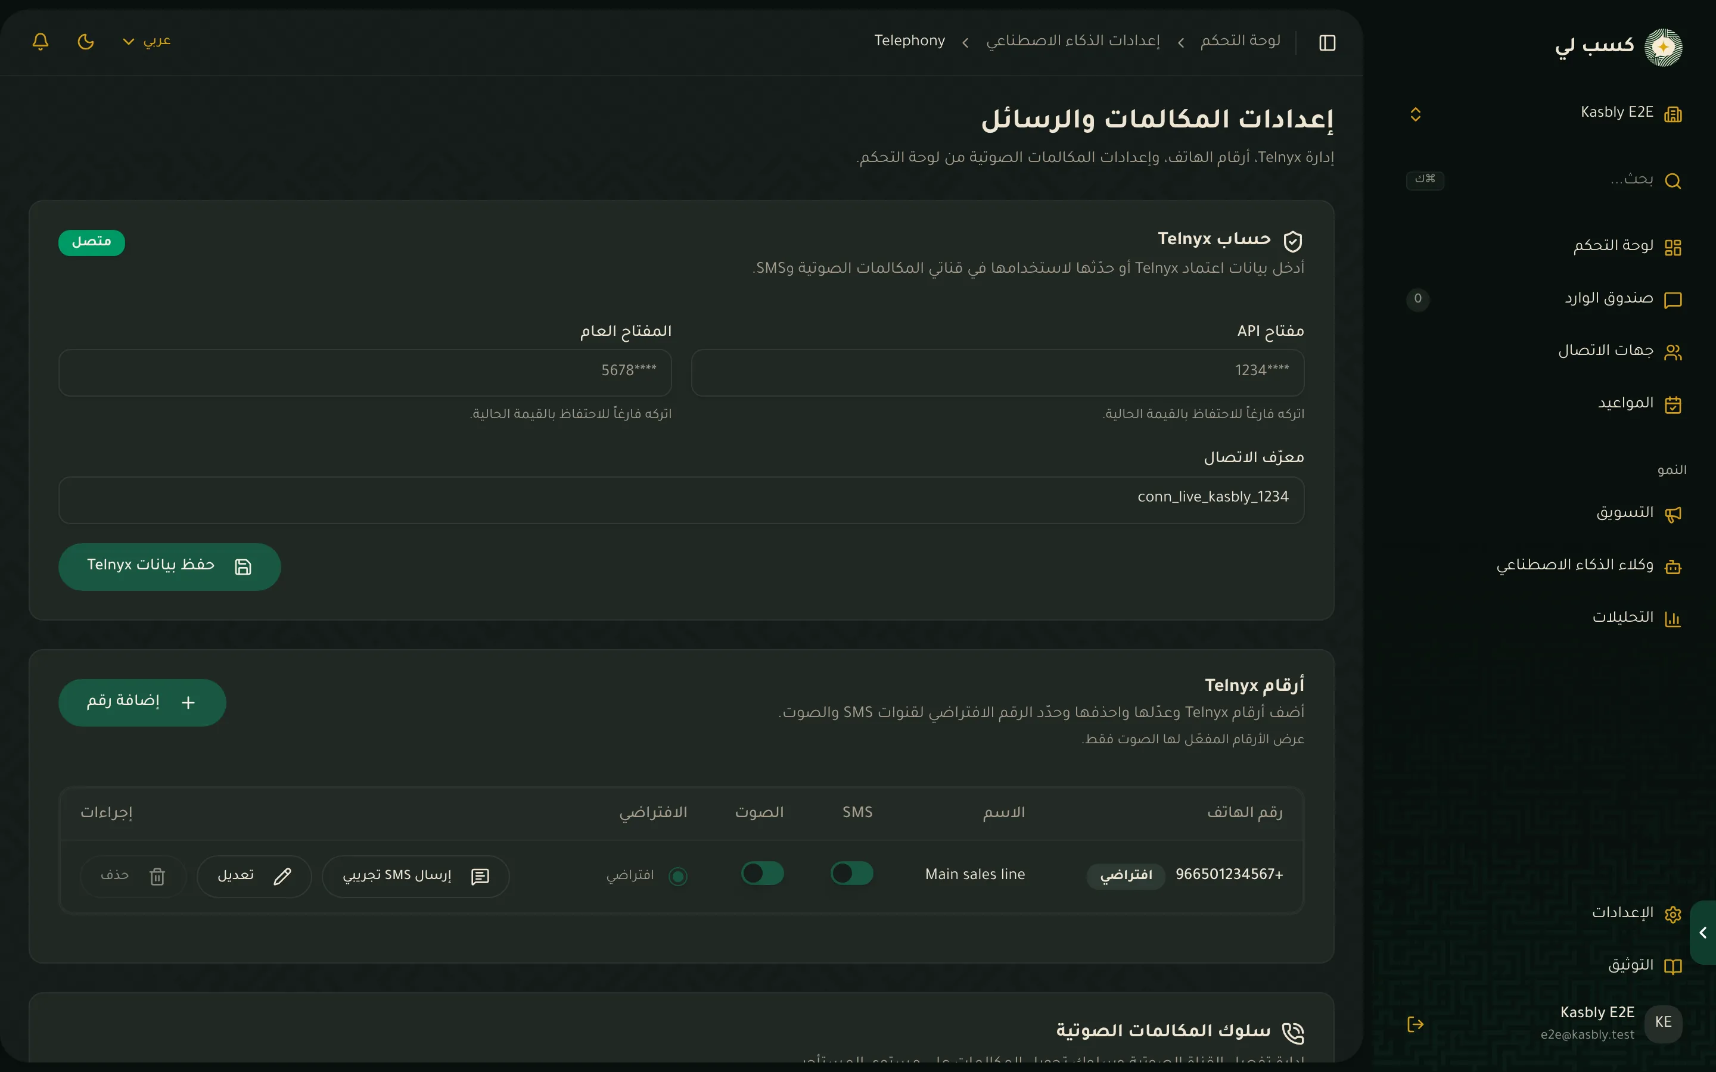Toggle الصوت voice switch for Main sales line

(x=762, y=874)
